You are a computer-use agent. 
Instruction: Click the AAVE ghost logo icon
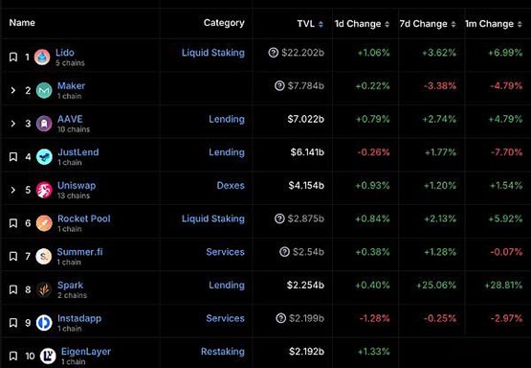point(44,123)
